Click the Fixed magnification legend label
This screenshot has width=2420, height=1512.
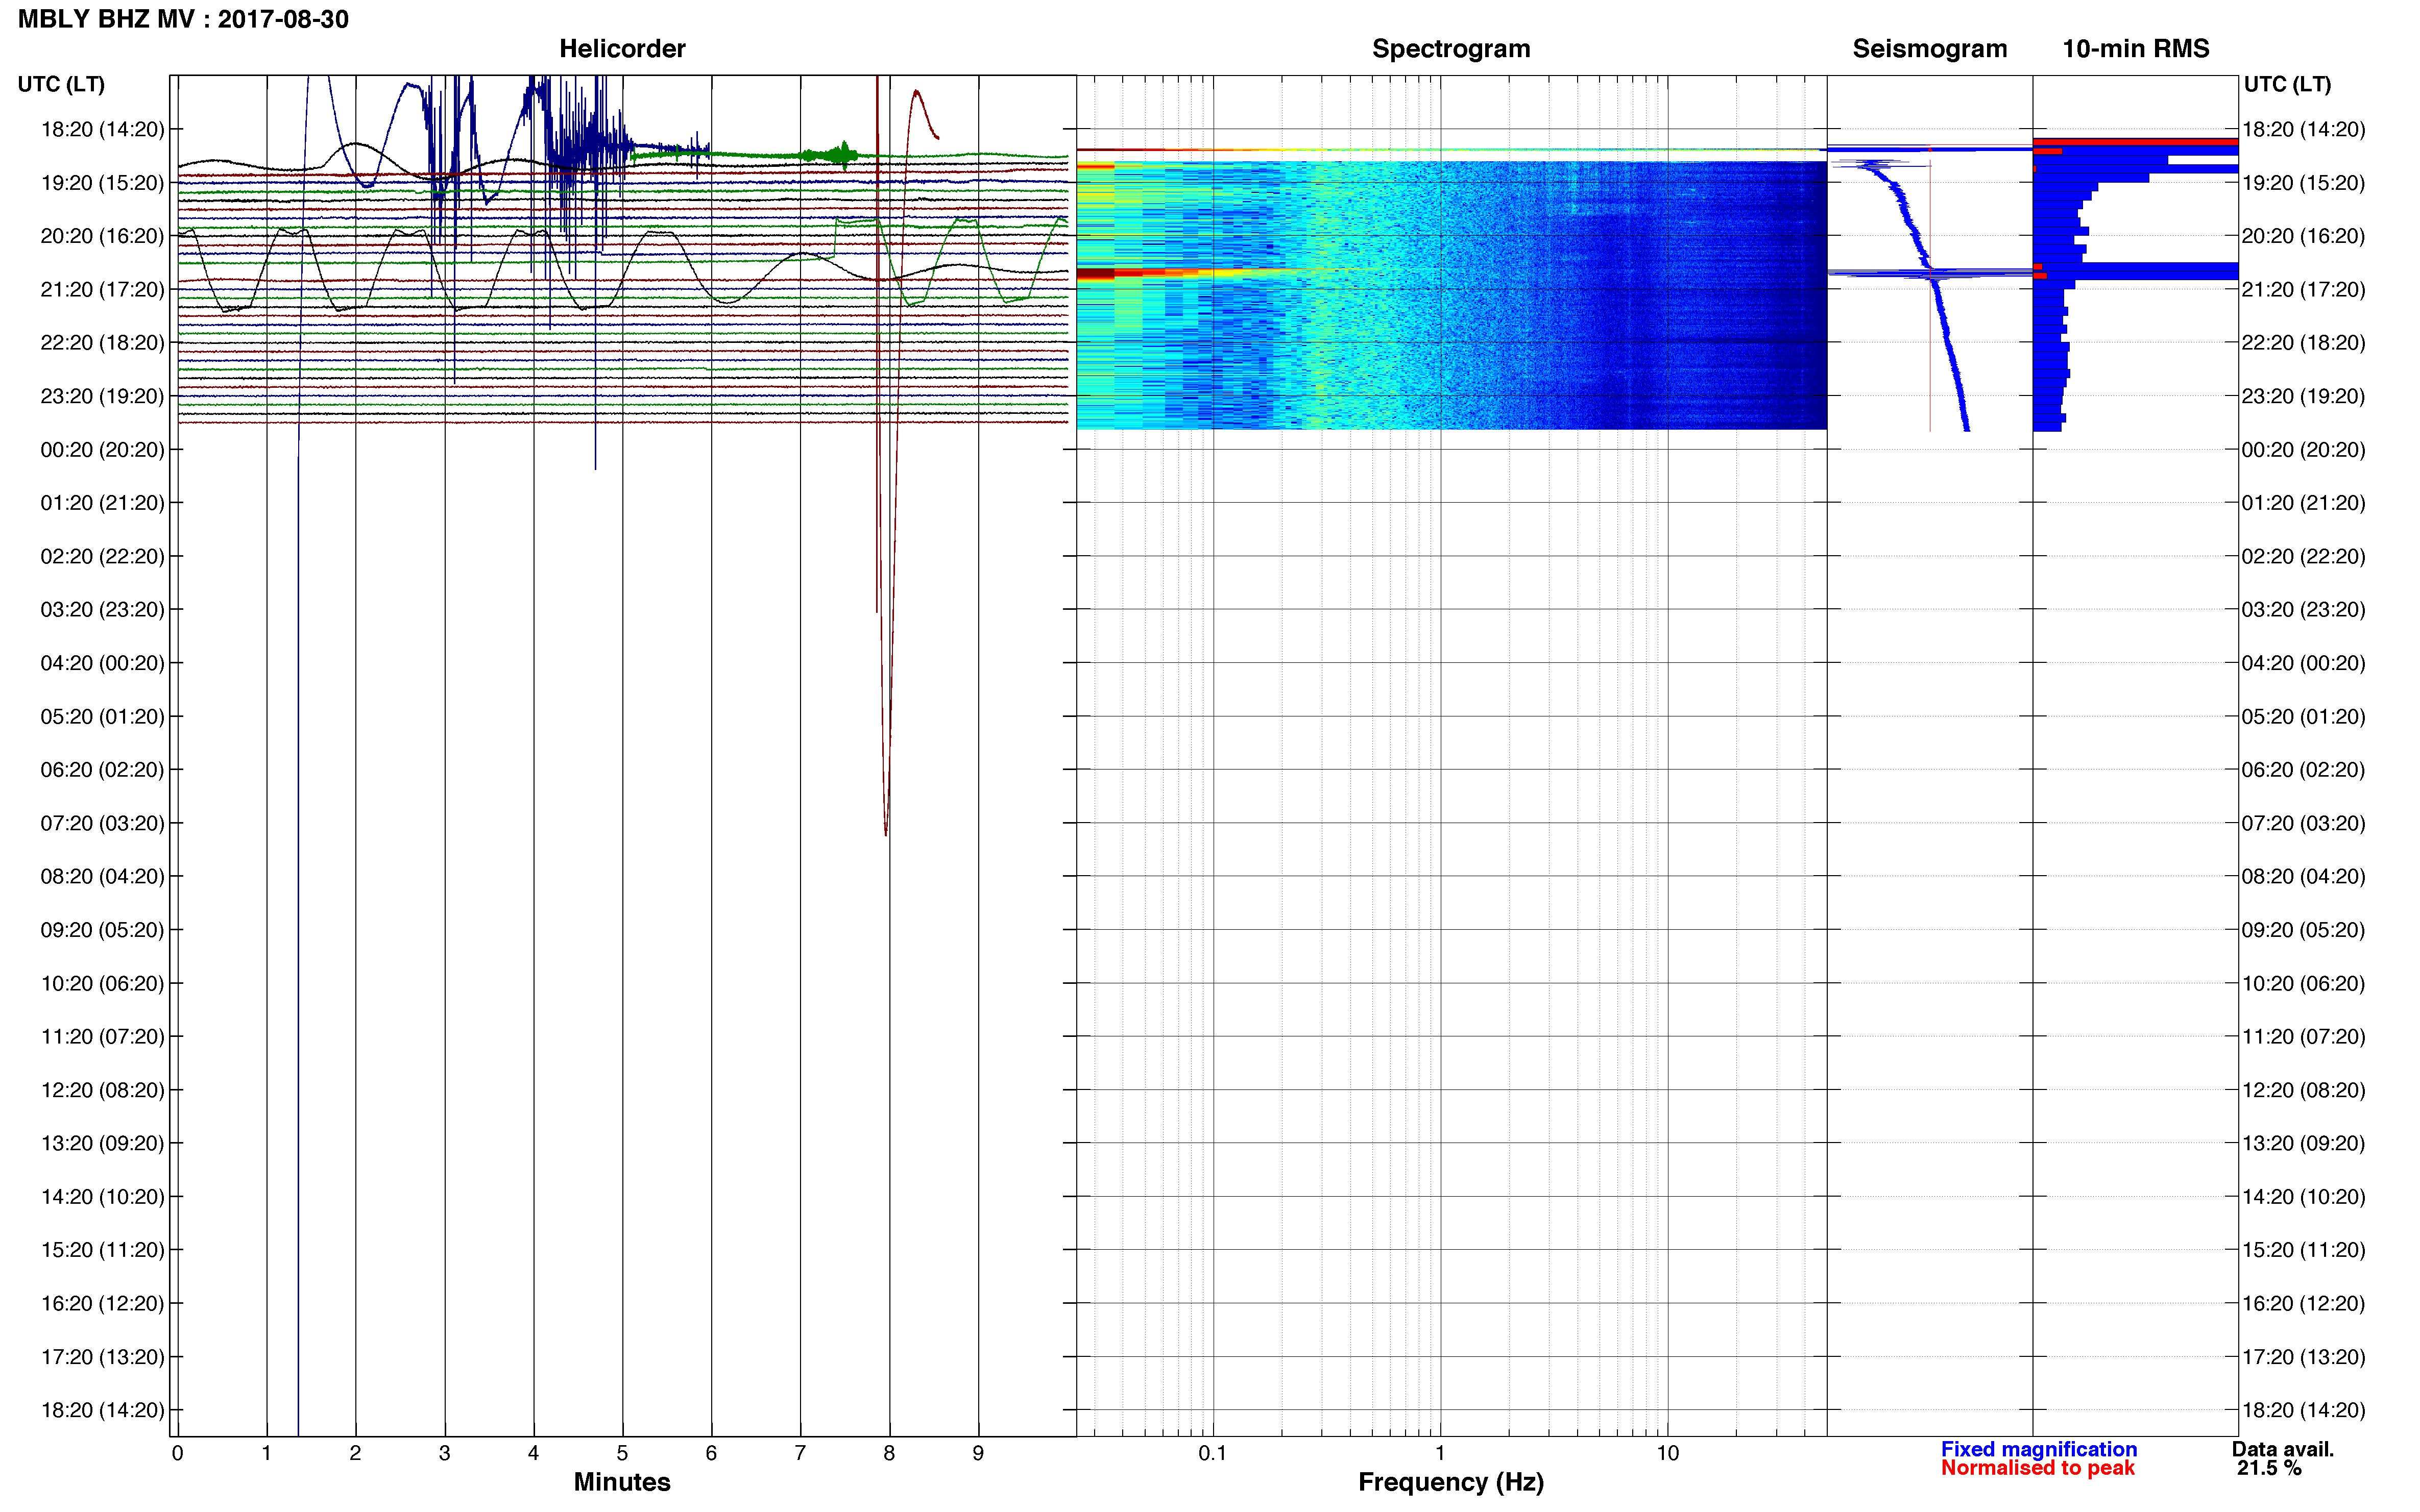(2038, 1449)
